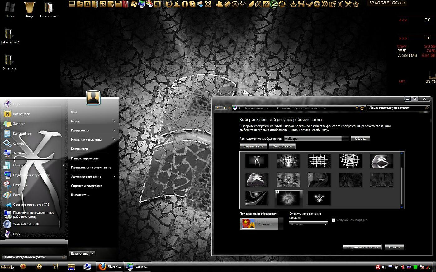The width and height of the screenshot is (436, 272).
Task: Launch ToxicSoft ReLoudIt
Action: (34, 224)
